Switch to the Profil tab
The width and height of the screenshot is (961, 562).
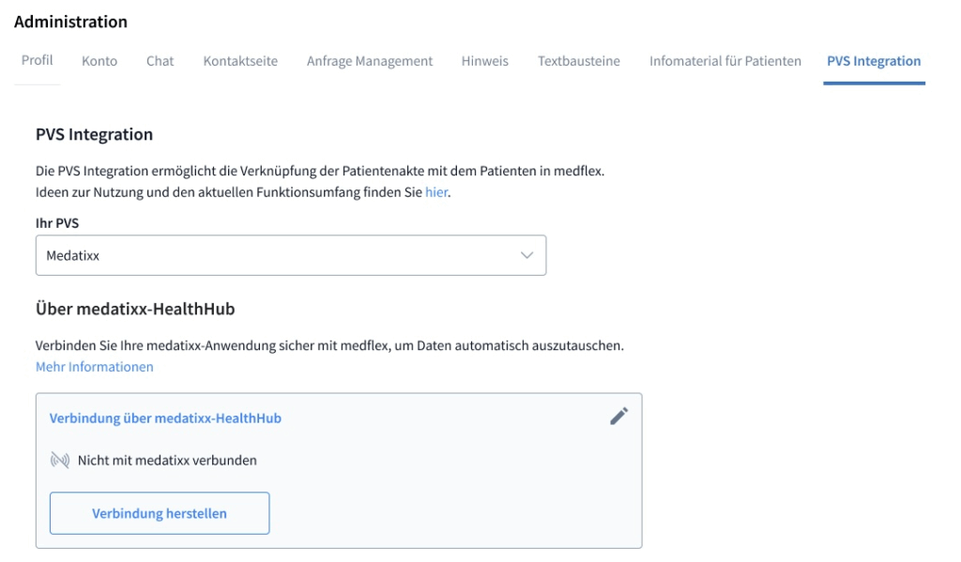[36, 59]
